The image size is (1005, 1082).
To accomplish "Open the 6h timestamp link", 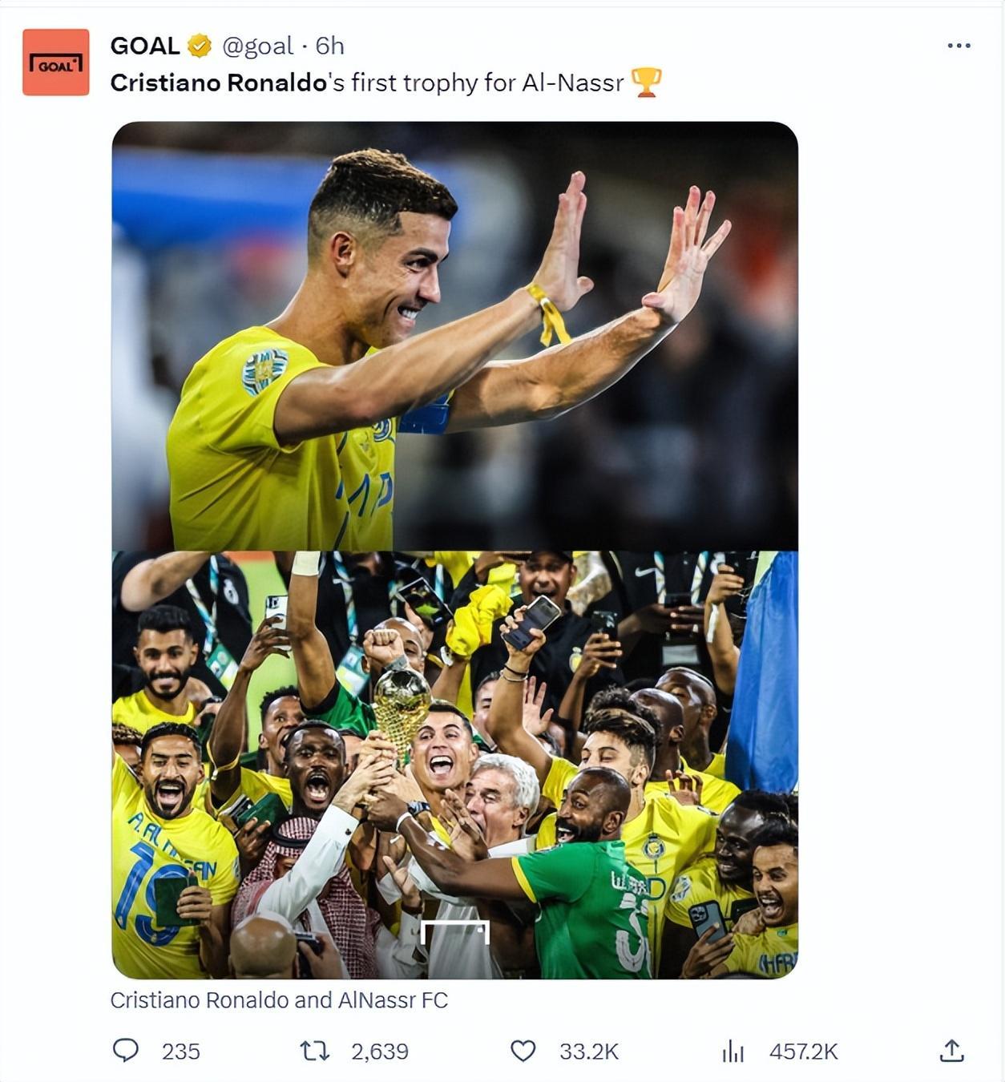I will pos(329,46).
